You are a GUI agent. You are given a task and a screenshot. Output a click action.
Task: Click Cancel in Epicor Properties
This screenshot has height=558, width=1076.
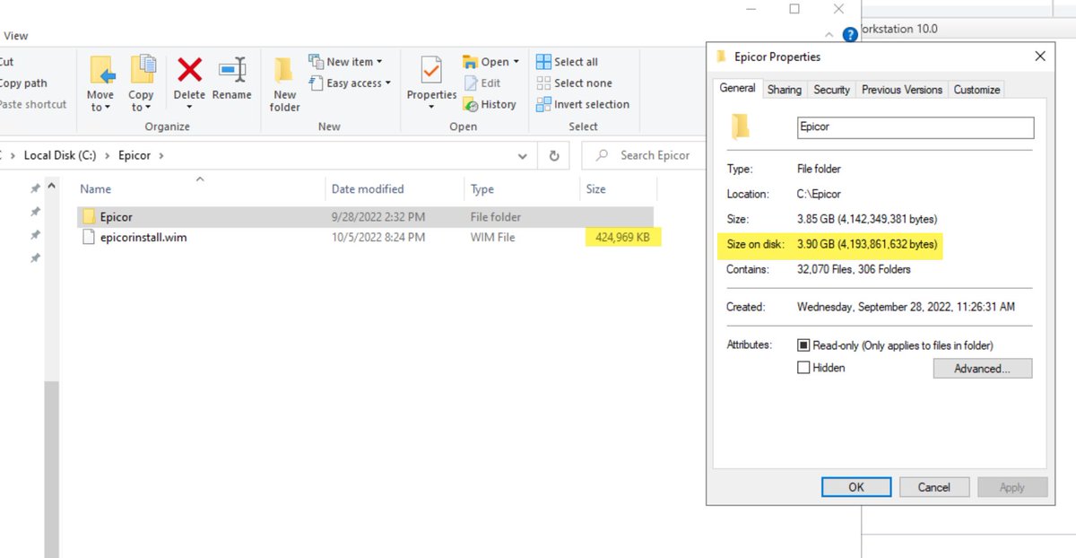(934, 487)
